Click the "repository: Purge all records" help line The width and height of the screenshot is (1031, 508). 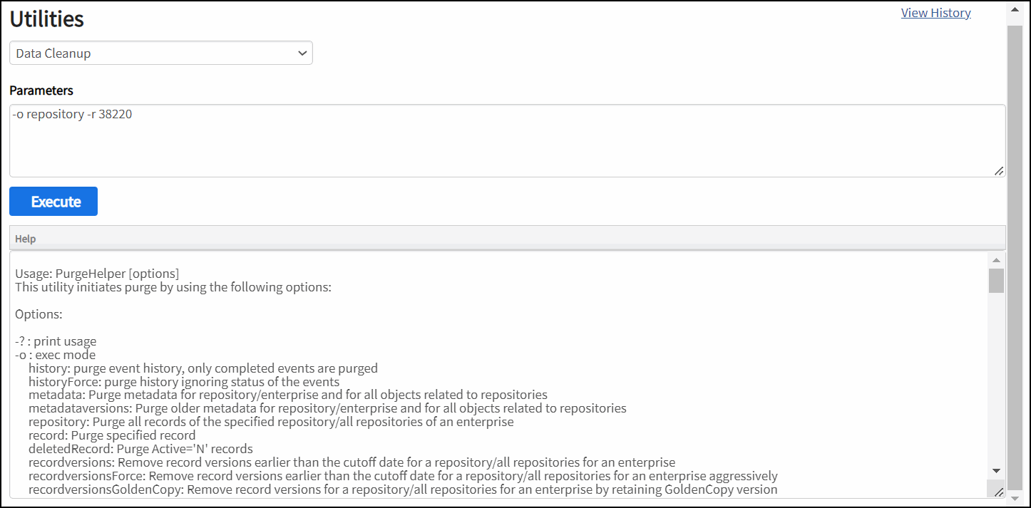coord(271,422)
